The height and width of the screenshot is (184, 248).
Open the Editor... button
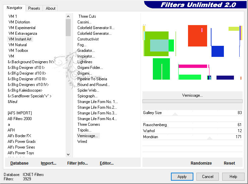(x=107, y=163)
